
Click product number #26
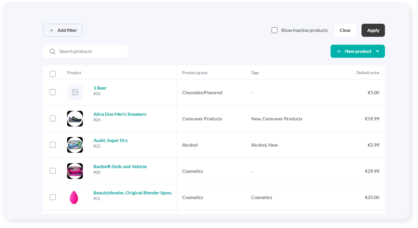click(x=97, y=120)
